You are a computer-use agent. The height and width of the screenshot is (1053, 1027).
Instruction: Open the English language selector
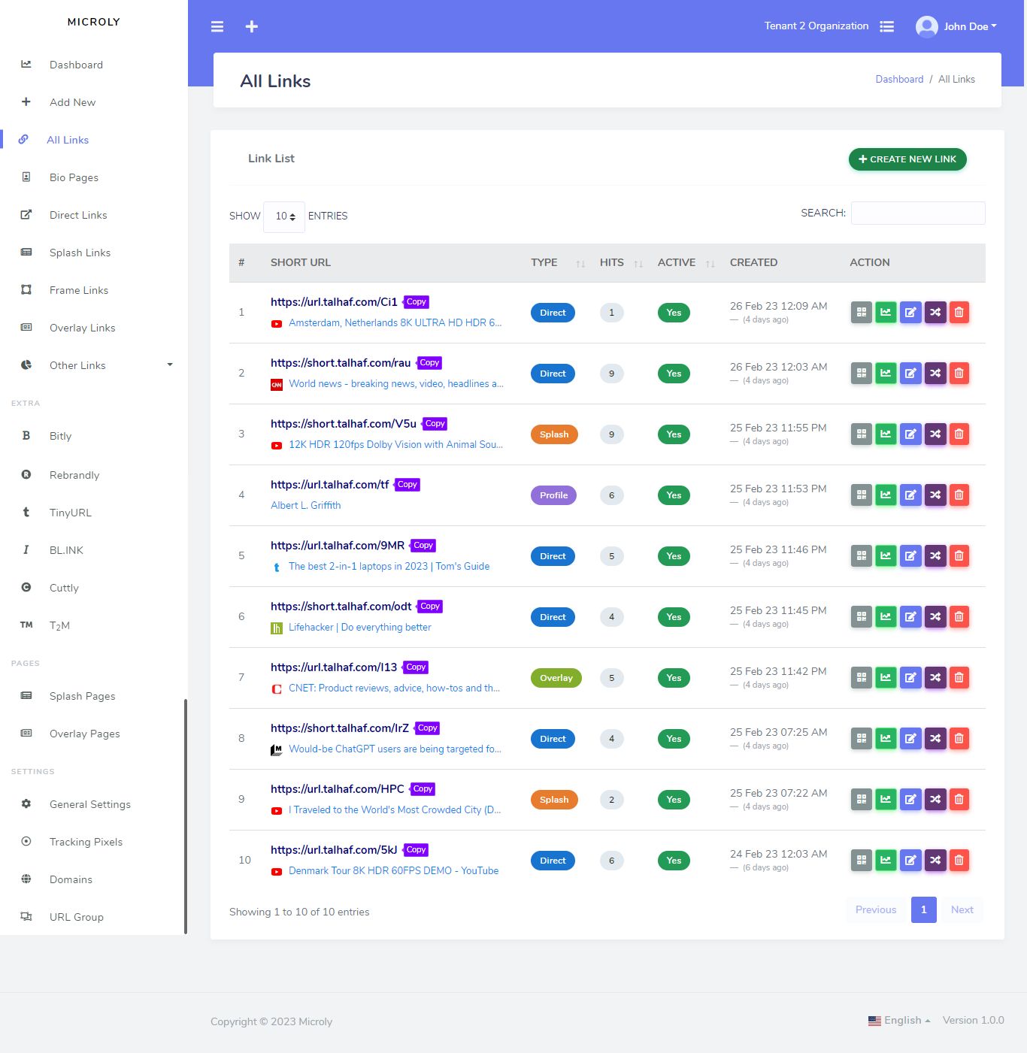[x=899, y=1021]
